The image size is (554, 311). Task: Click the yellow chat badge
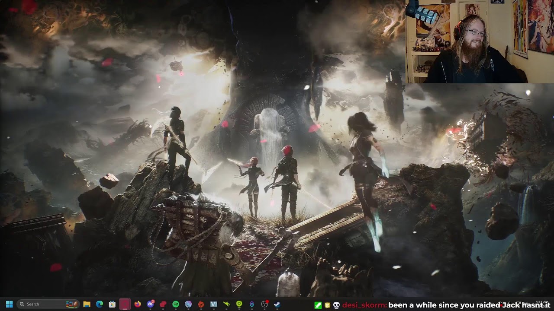click(328, 305)
